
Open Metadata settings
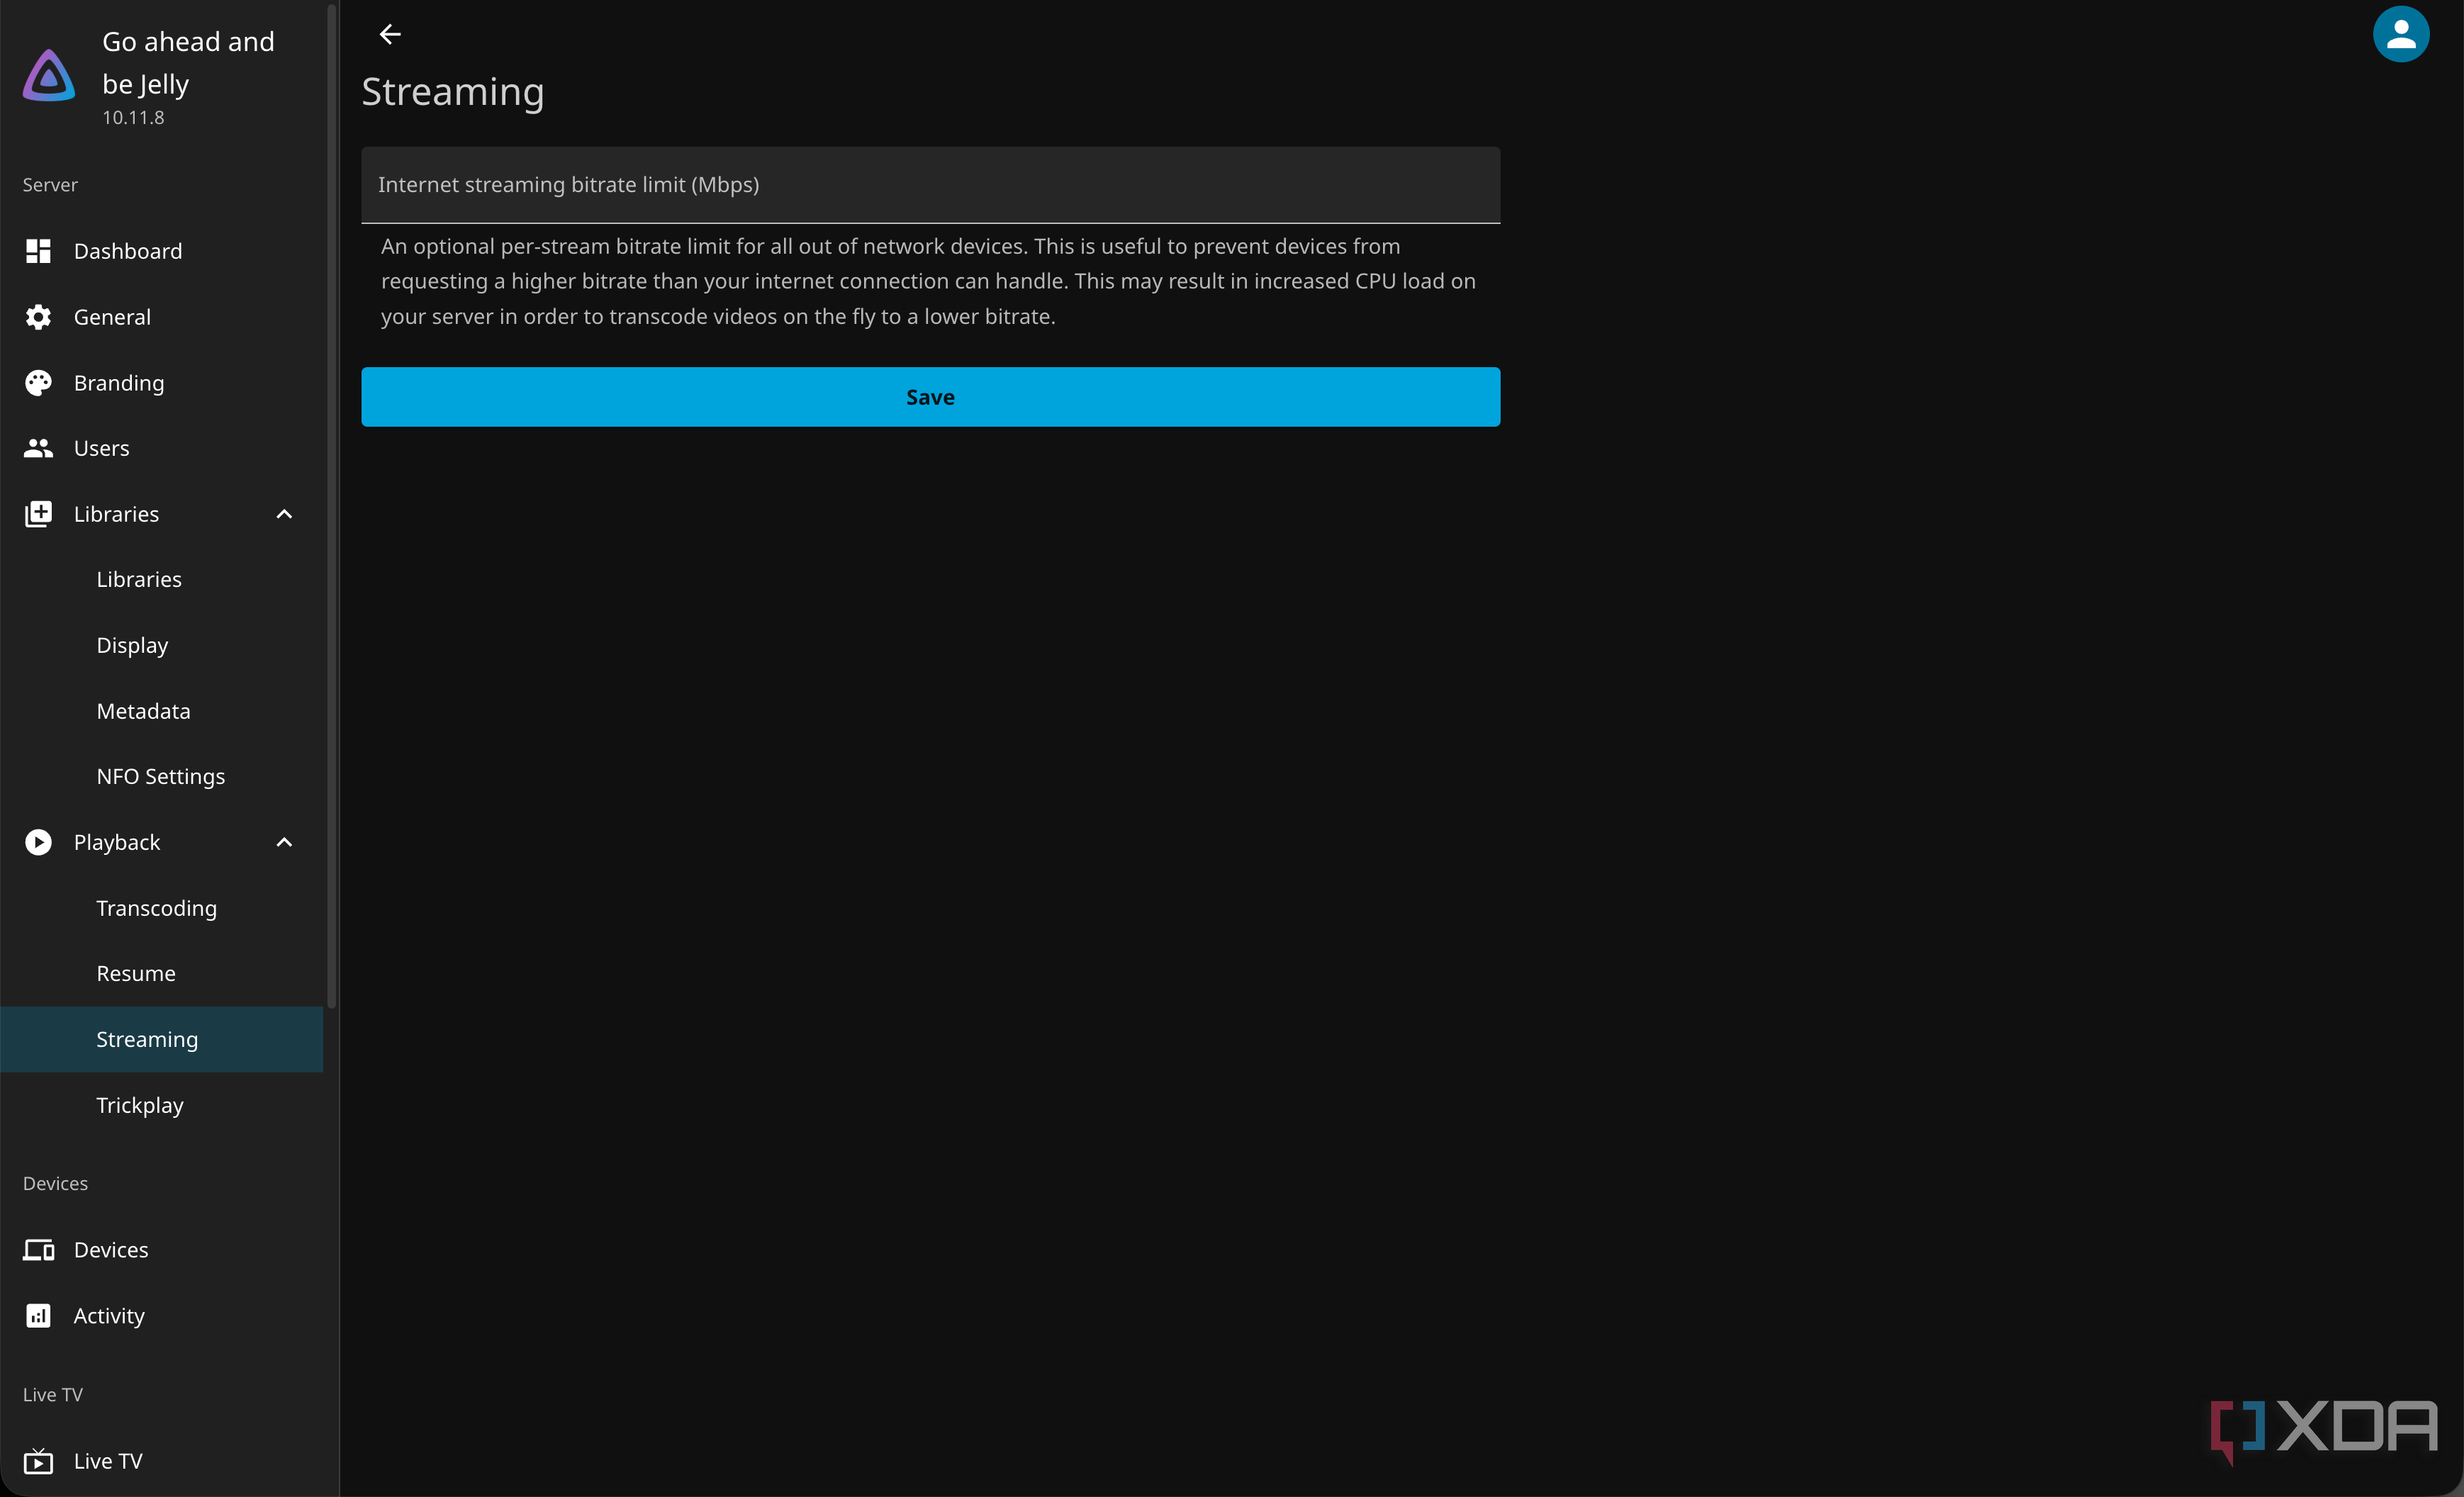coord(162,711)
